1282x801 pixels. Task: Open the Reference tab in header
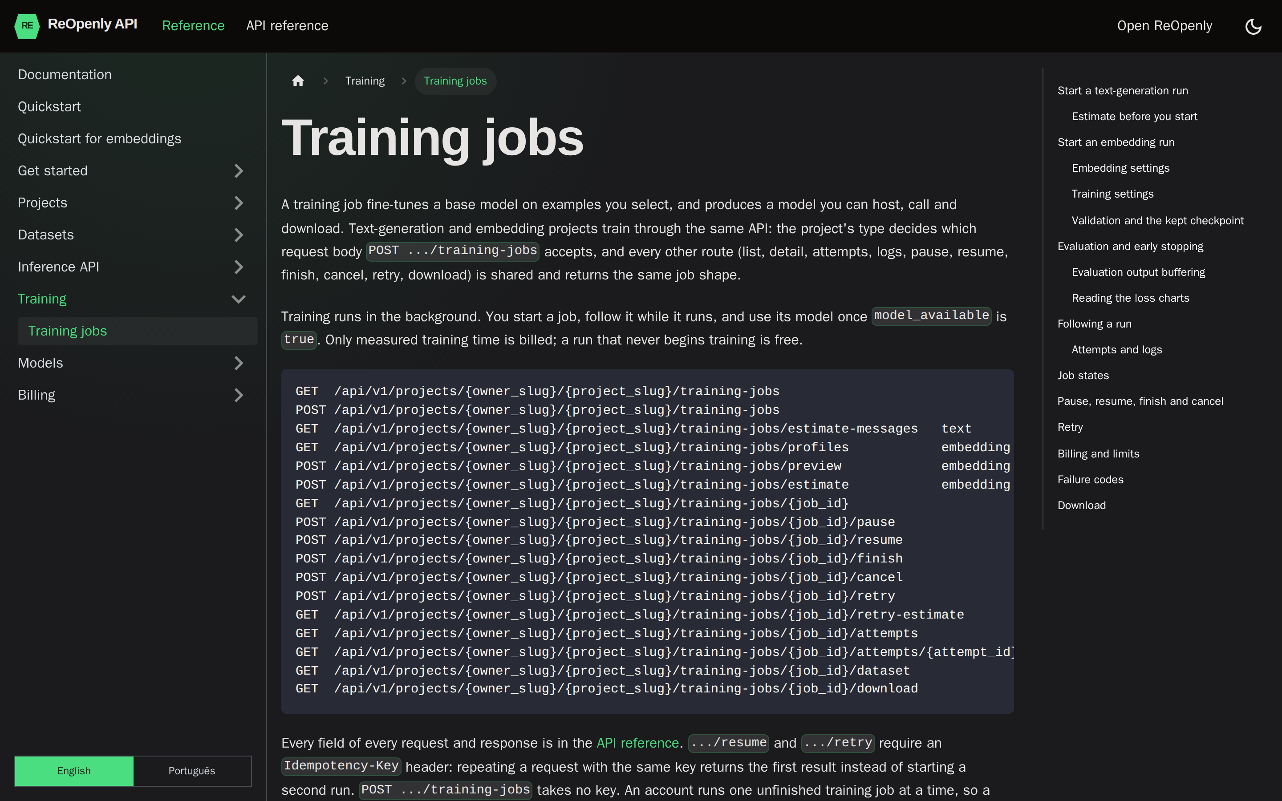click(x=193, y=25)
